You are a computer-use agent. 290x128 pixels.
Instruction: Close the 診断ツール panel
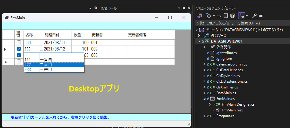point(189,8)
